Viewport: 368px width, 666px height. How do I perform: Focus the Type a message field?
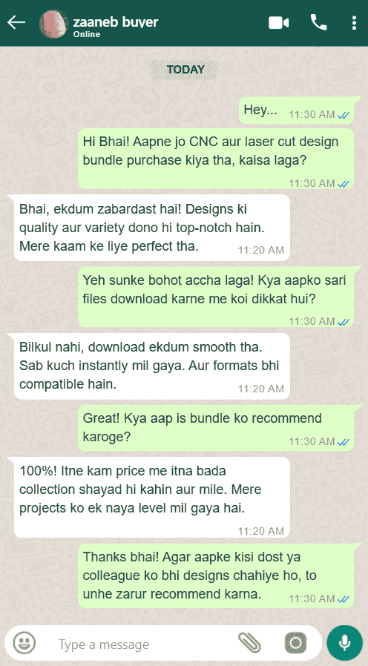(x=145, y=644)
